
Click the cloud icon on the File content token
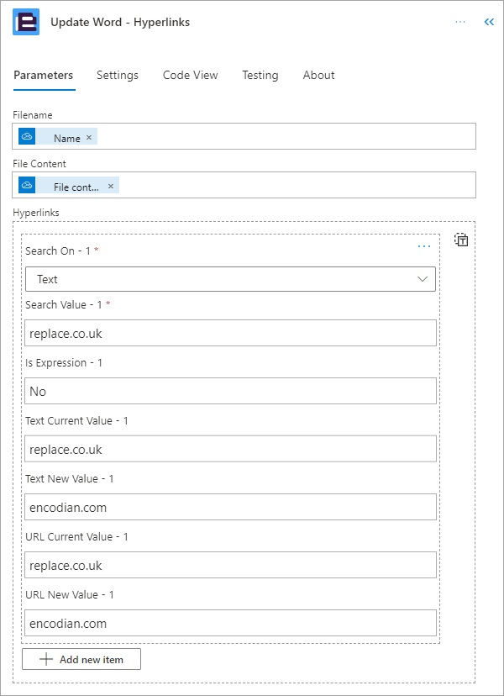pos(26,186)
